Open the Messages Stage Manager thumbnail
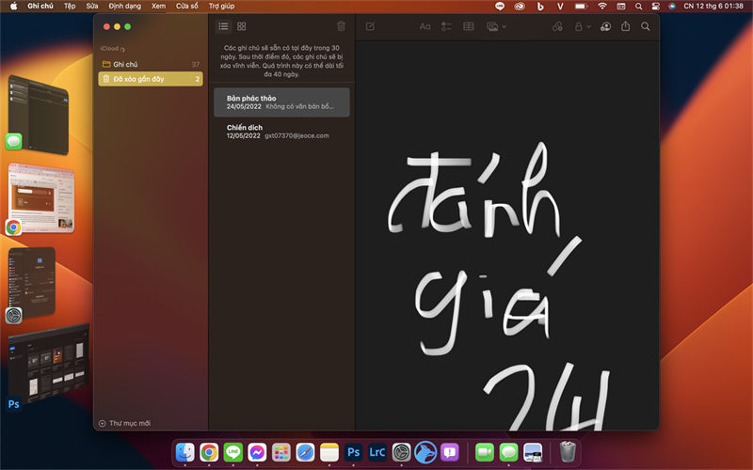Screen dimensions: 753x470 tap(38, 114)
